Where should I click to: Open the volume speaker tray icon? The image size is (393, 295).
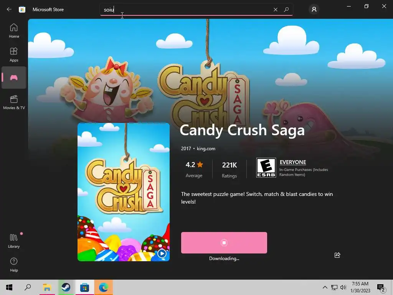click(x=343, y=287)
